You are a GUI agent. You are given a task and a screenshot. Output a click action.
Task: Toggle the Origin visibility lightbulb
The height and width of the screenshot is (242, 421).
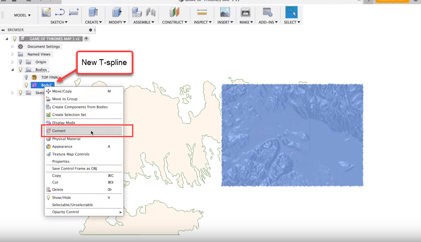(x=20, y=62)
